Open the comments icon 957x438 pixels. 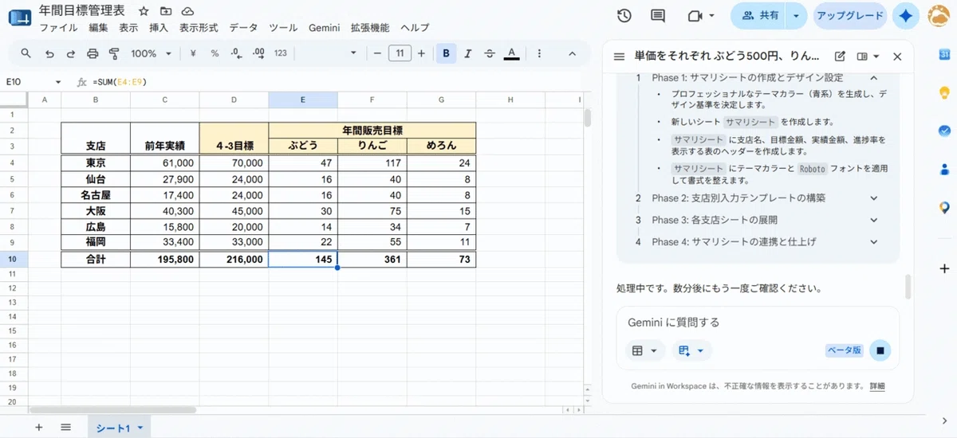tap(658, 15)
